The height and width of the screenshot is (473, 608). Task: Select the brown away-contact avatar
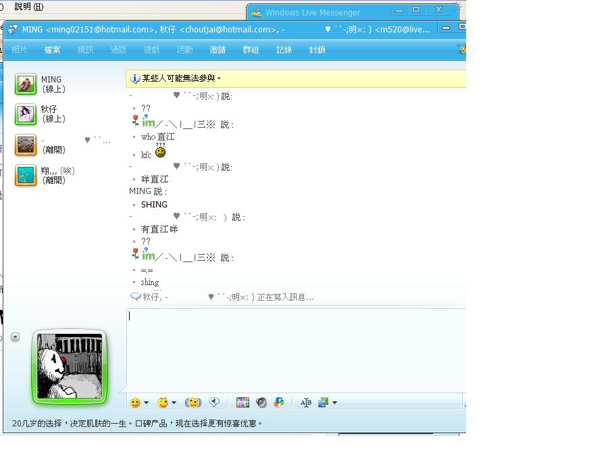tap(26, 145)
